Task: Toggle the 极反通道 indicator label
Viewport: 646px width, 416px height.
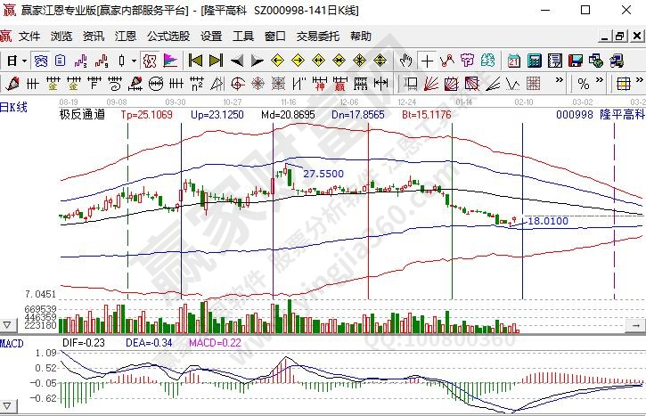Action: tap(82, 115)
